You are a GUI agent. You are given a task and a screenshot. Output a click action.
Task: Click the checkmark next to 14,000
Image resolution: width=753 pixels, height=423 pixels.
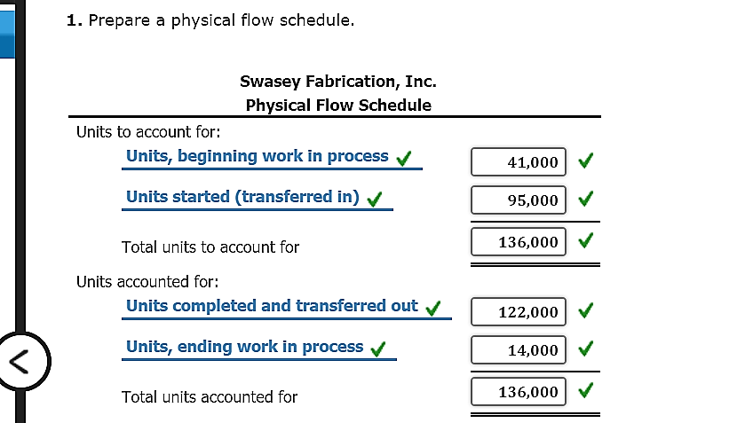coord(585,349)
